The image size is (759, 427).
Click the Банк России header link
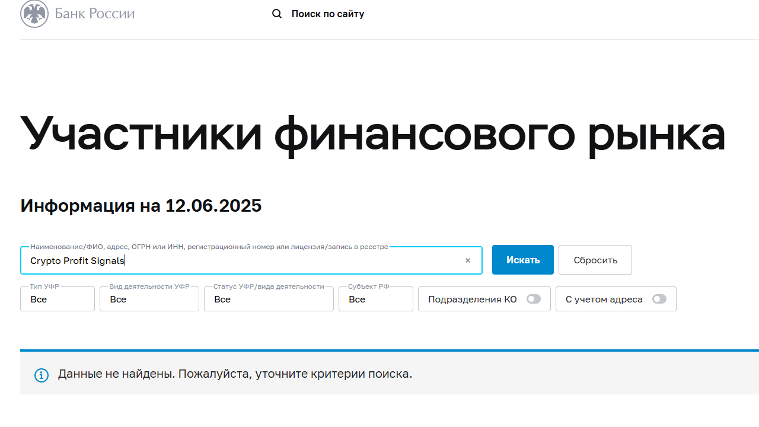coord(95,14)
